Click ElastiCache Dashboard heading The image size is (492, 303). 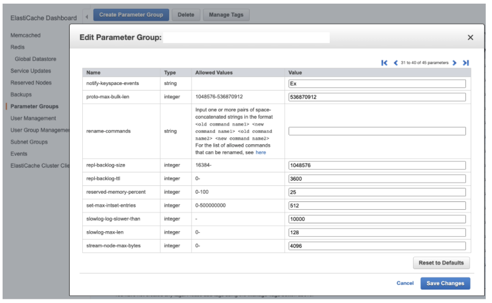click(x=44, y=18)
